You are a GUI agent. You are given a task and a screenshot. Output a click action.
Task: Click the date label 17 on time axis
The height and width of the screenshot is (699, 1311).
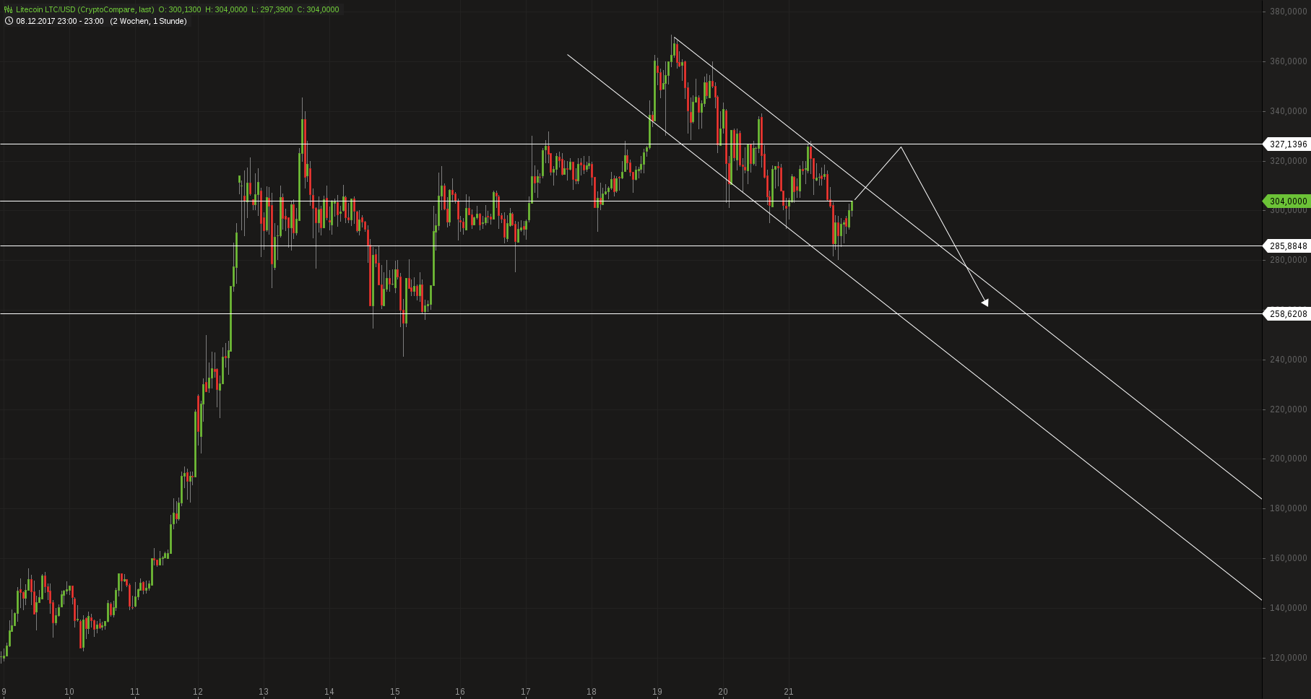pos(526,692)
